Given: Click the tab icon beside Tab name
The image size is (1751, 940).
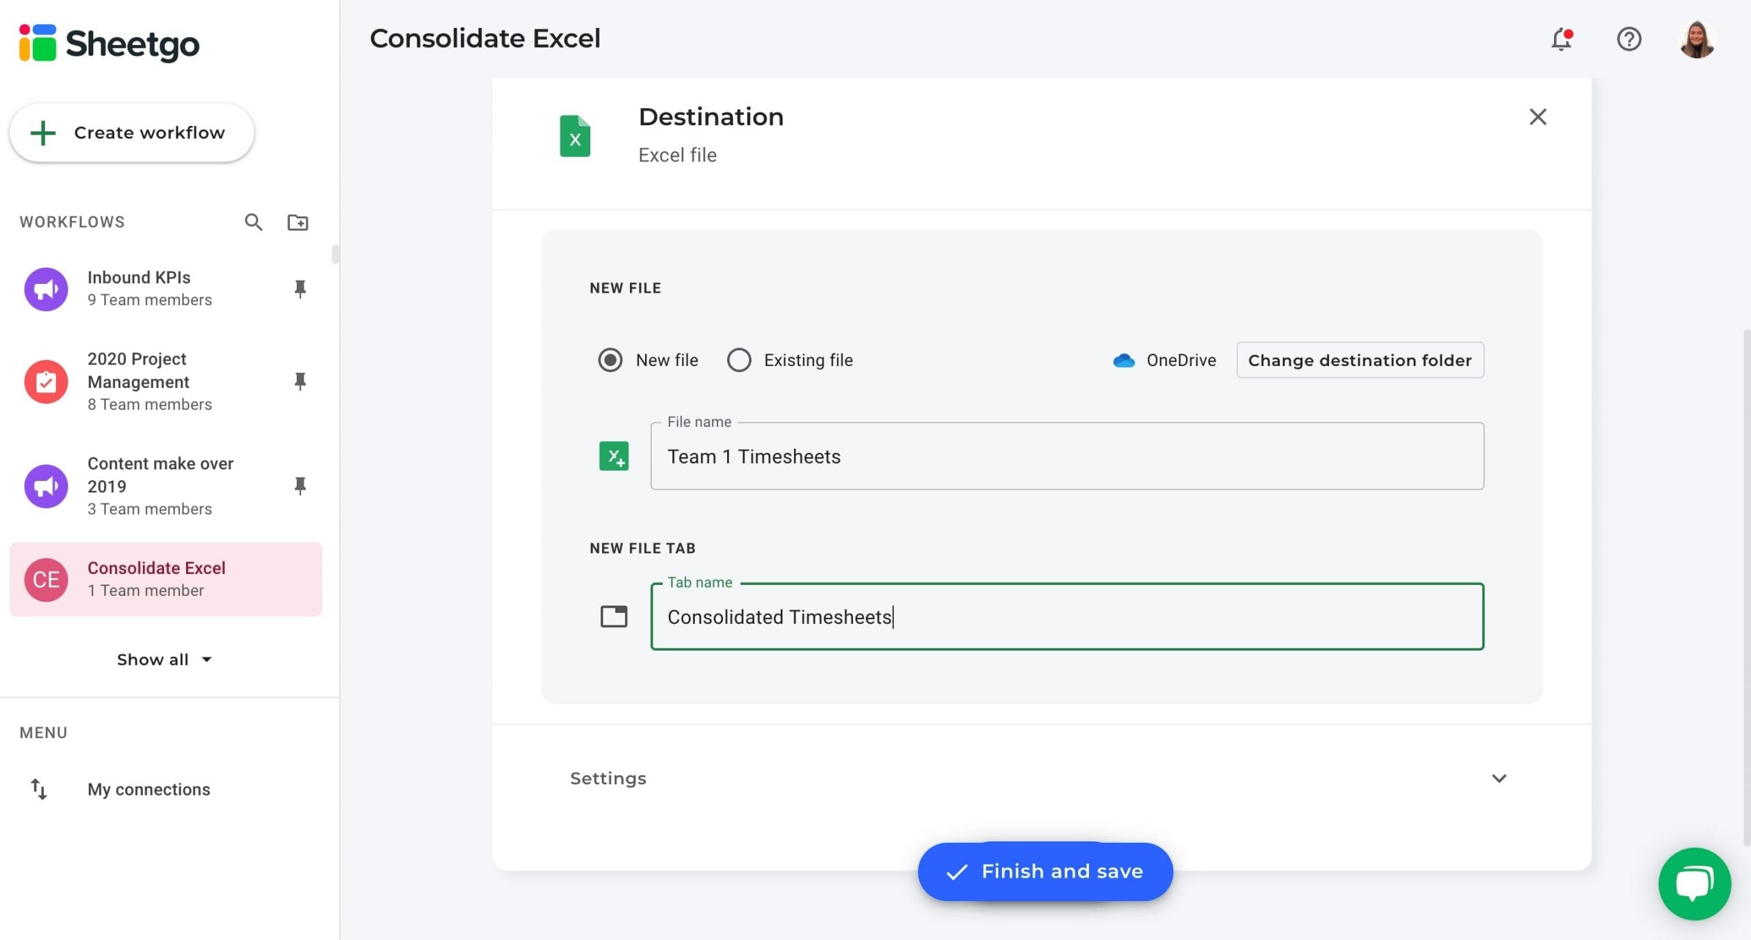Looking at the screenshot, I should click(x=614, y=616).
